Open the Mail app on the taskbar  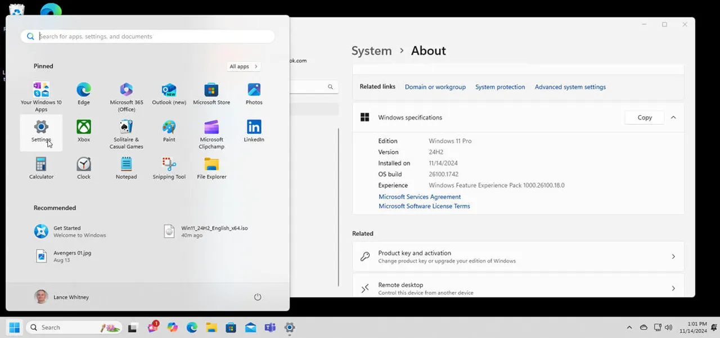(x=250, y=327)
